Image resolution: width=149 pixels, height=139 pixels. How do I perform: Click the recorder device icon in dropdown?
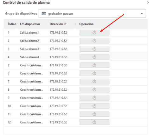point(44,14)
